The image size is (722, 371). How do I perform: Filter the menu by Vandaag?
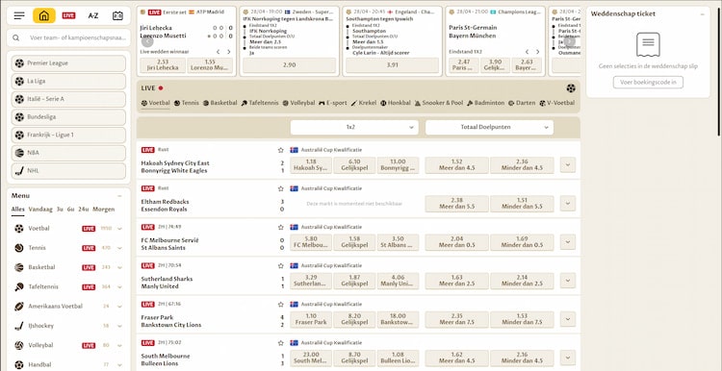[40, 210]
